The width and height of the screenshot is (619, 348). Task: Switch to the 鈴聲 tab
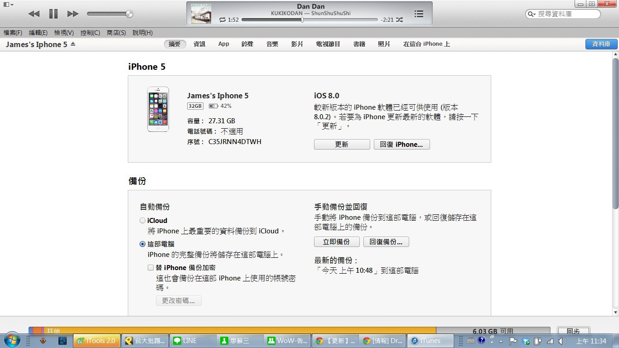click(247, 44)
